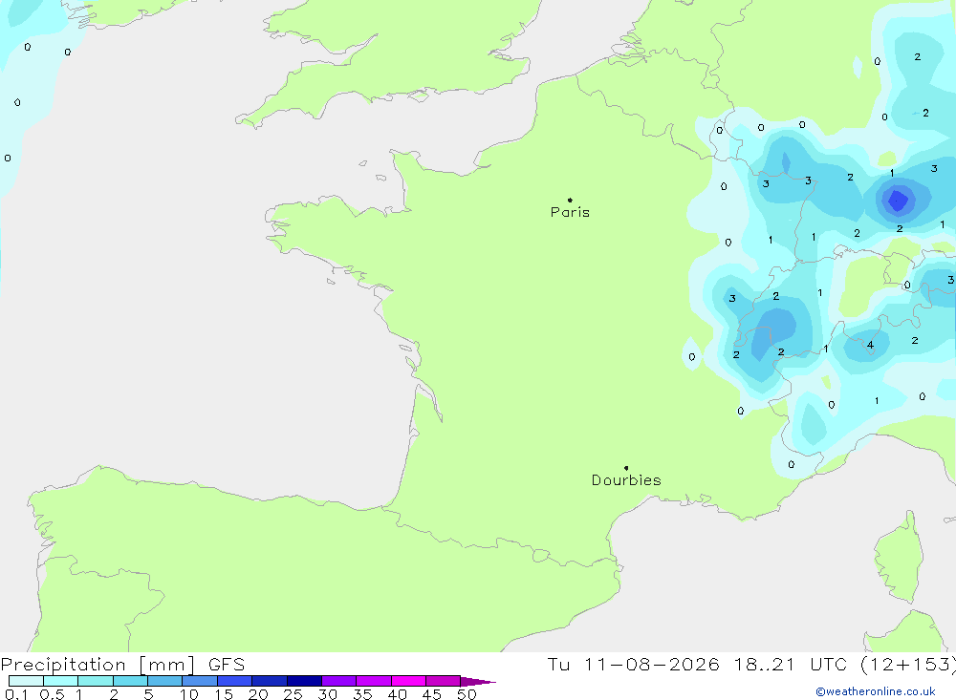The image size is (956, 700).
Task: Click the GFS model label
Action: [227, 665]
